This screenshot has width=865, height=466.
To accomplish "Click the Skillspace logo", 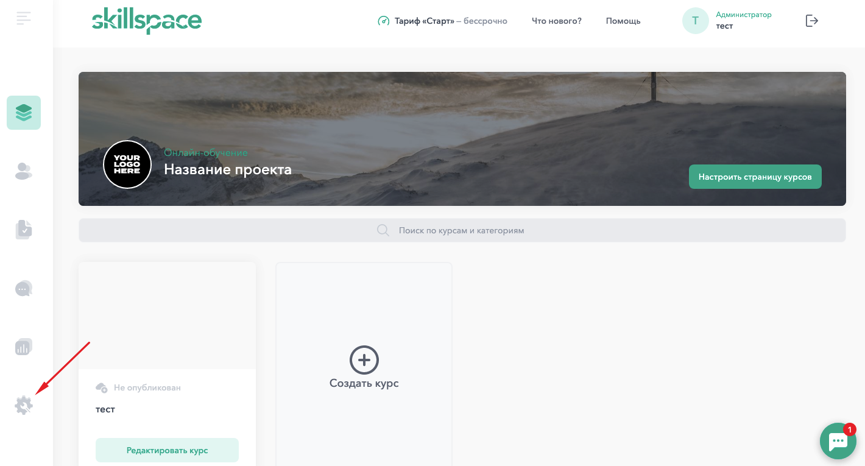I will tap(147, 21).
